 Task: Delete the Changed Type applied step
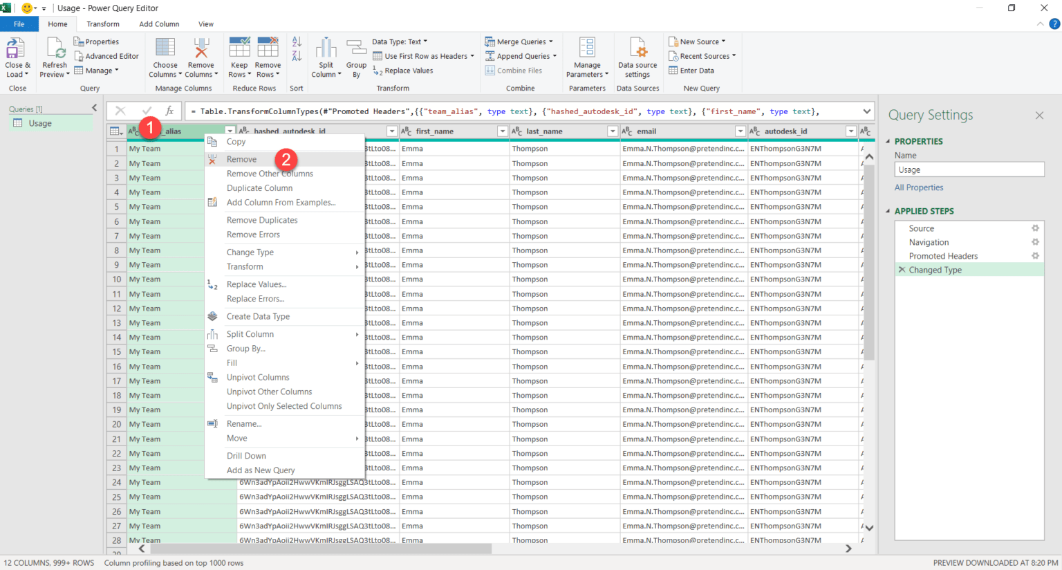(901, 270)
